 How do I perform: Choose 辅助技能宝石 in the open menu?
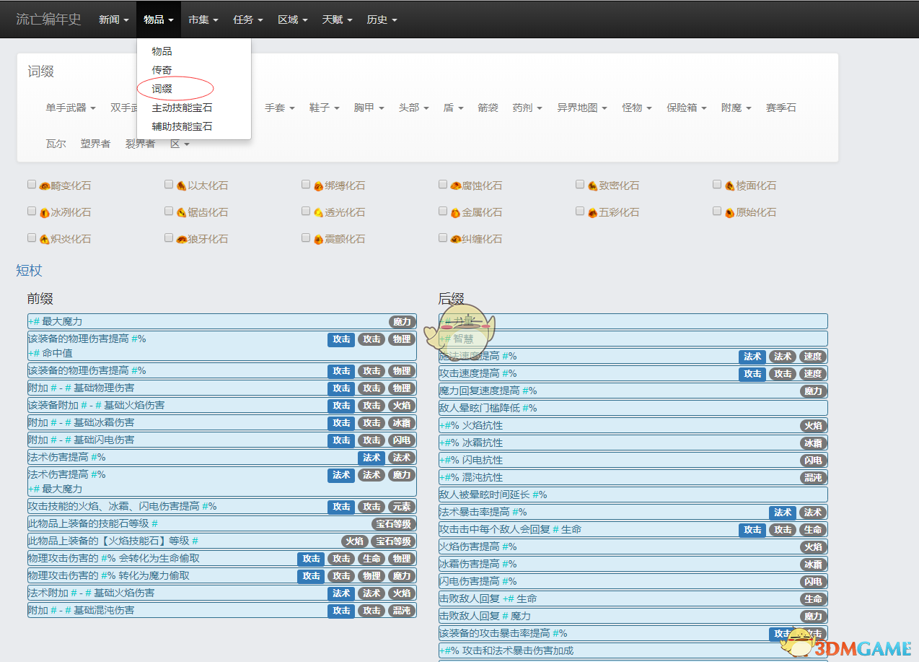(182, 126)
